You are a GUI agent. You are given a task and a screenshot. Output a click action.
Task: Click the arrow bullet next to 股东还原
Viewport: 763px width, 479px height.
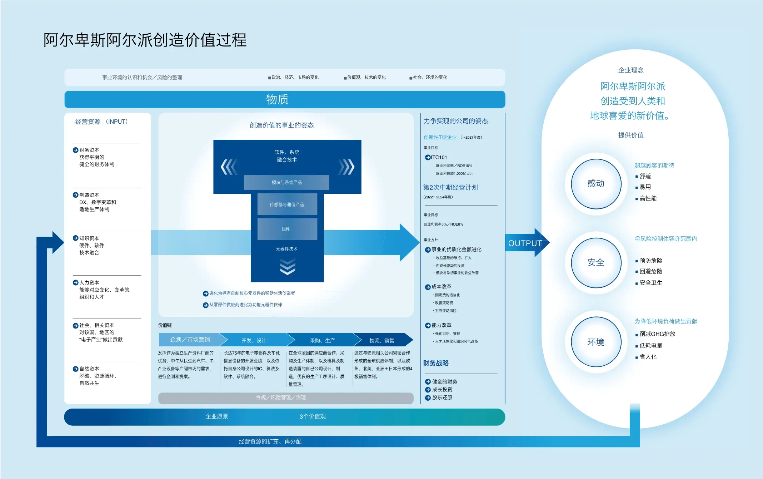pyautogui.click(x=428, y=397)
